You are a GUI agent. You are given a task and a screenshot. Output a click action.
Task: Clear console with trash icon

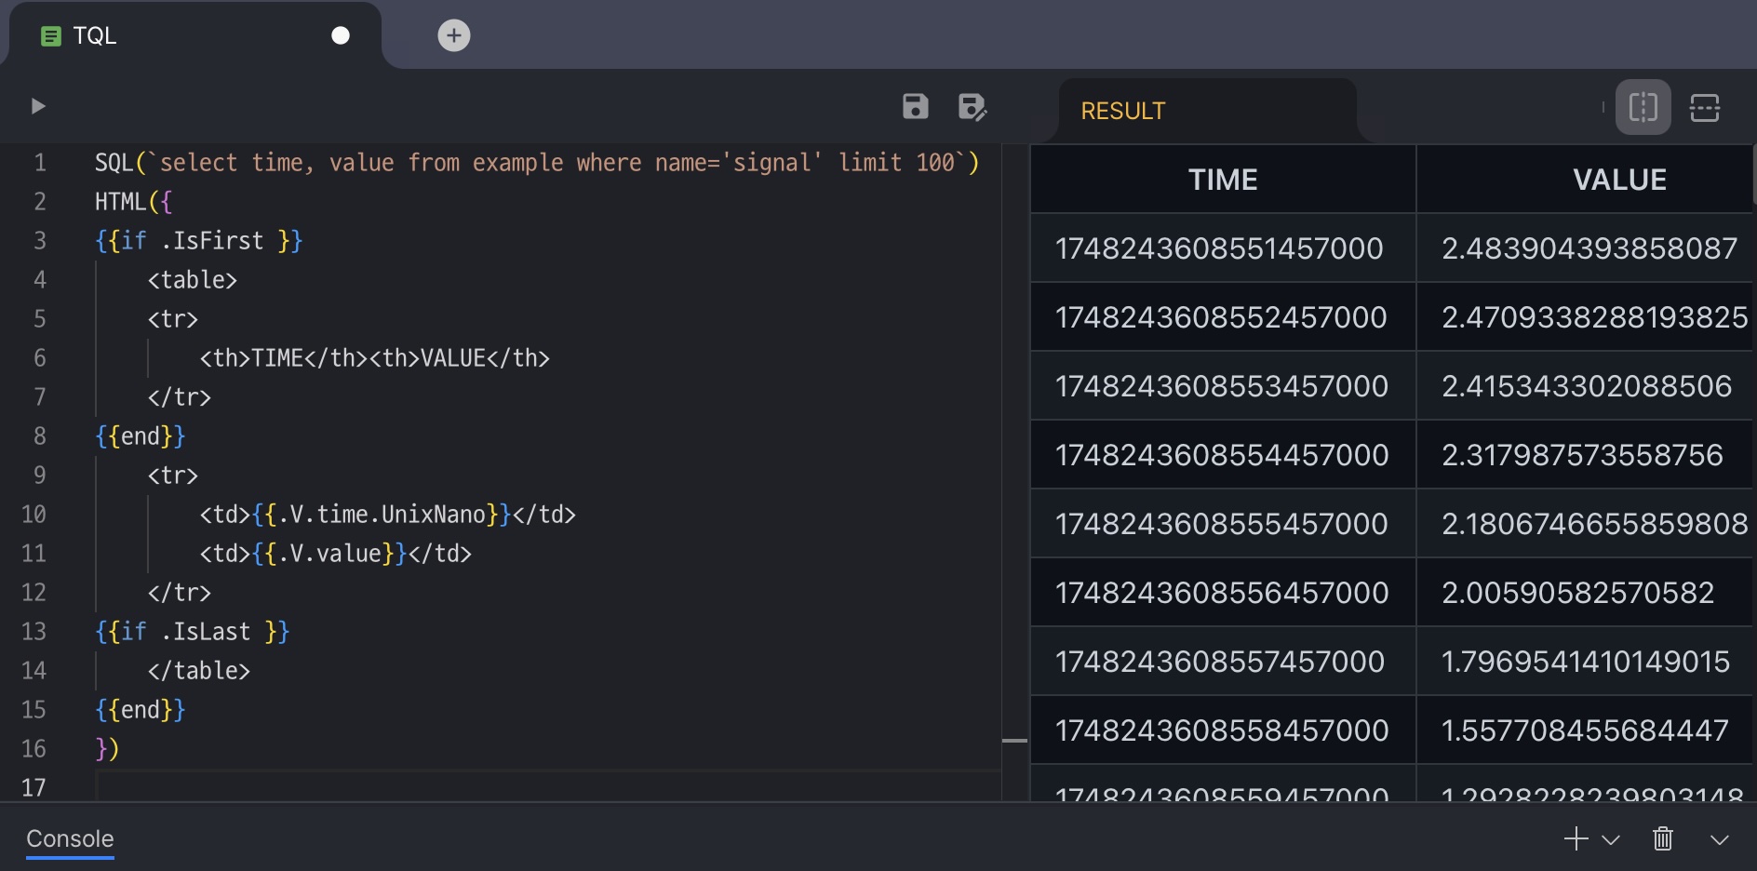pos(1662,838)
